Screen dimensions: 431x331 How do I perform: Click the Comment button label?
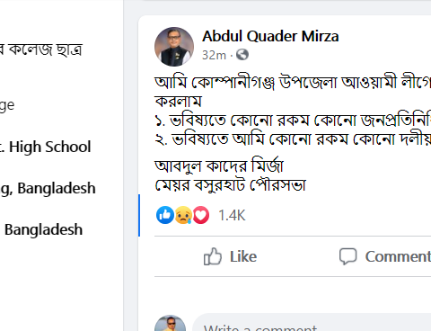pos(398,256)
